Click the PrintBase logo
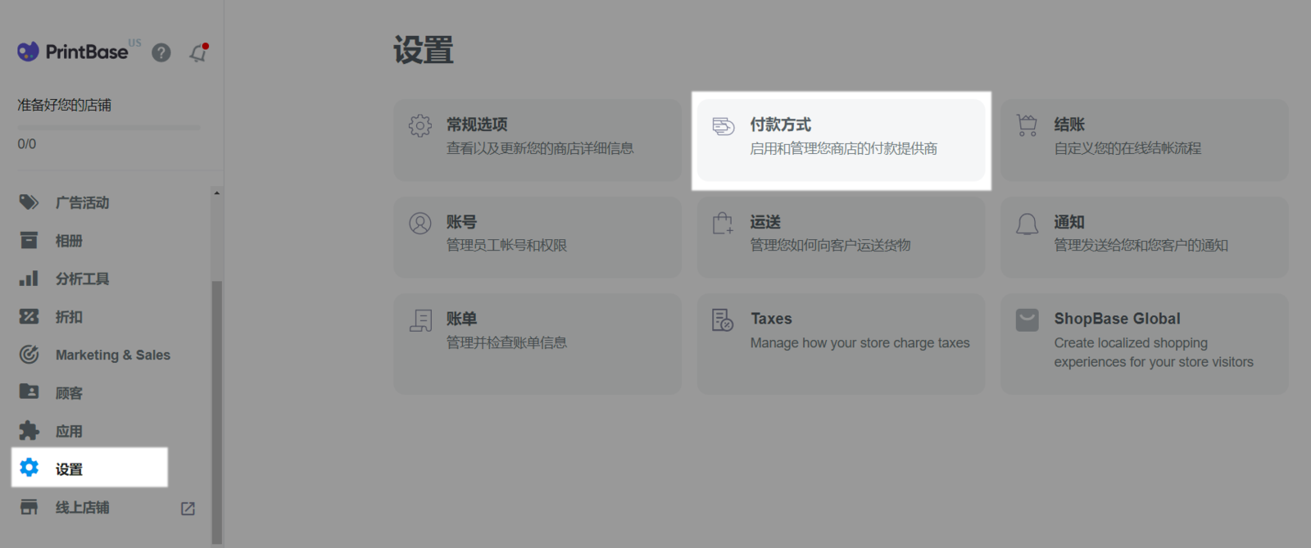Screen dimensions: 1311x548 click(72, 52)
